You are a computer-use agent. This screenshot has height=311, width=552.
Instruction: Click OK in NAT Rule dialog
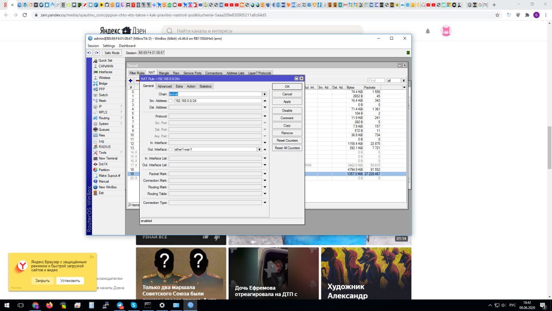pos(287,87)
